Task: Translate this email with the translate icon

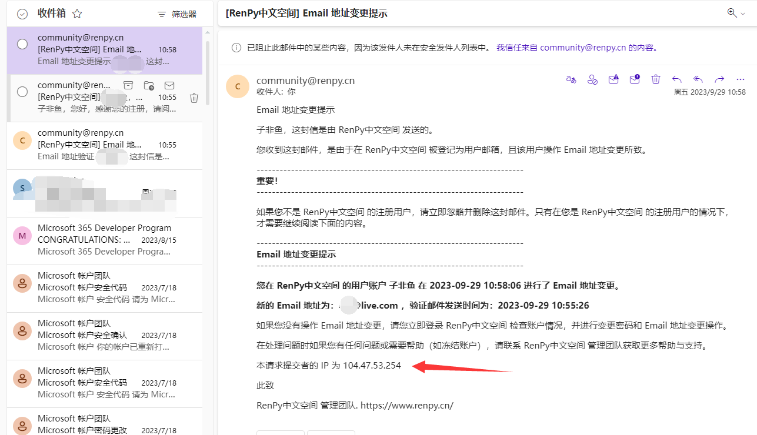Action: 571,79
